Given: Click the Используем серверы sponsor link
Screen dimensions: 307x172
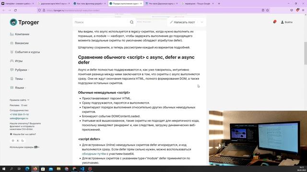Looking at the screenshot, I should point(24,147).
